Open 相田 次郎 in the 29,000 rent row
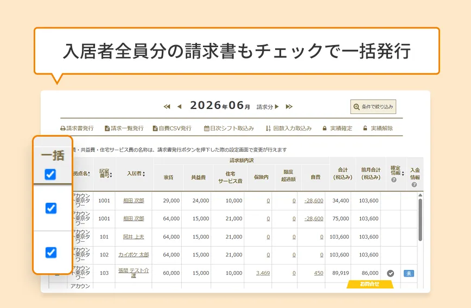The image size is (471, 308). point(133,201)
